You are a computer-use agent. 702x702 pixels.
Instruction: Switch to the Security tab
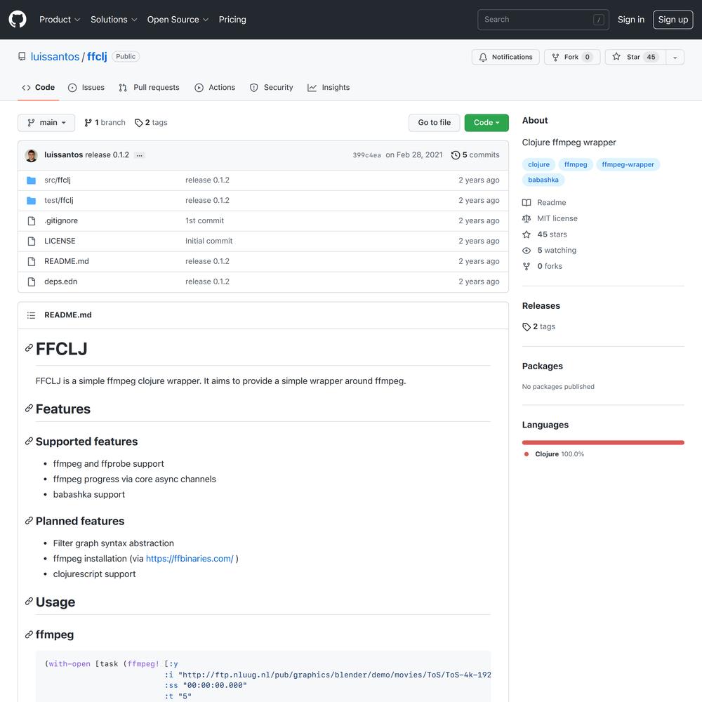(x=271, y=87)
